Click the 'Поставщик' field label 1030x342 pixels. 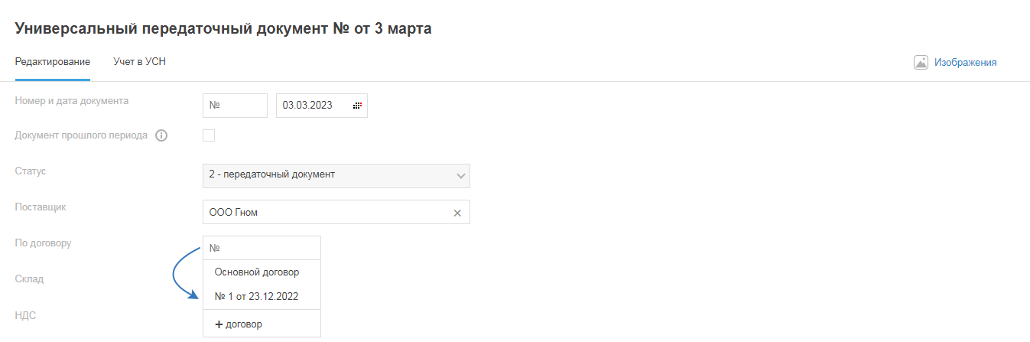tap(41, 207)
